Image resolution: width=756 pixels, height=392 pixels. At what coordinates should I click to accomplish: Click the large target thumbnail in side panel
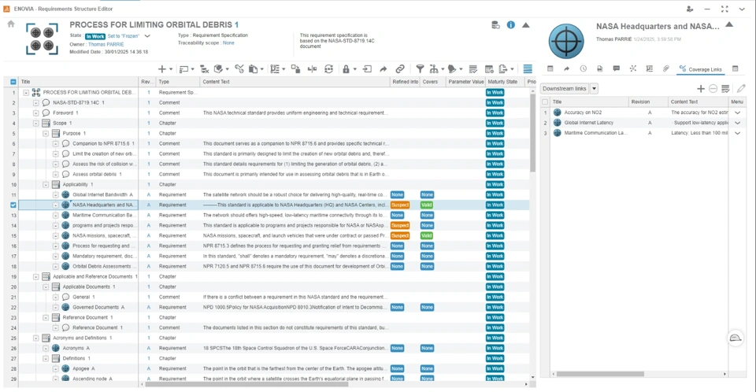click(x=566, y=42)
